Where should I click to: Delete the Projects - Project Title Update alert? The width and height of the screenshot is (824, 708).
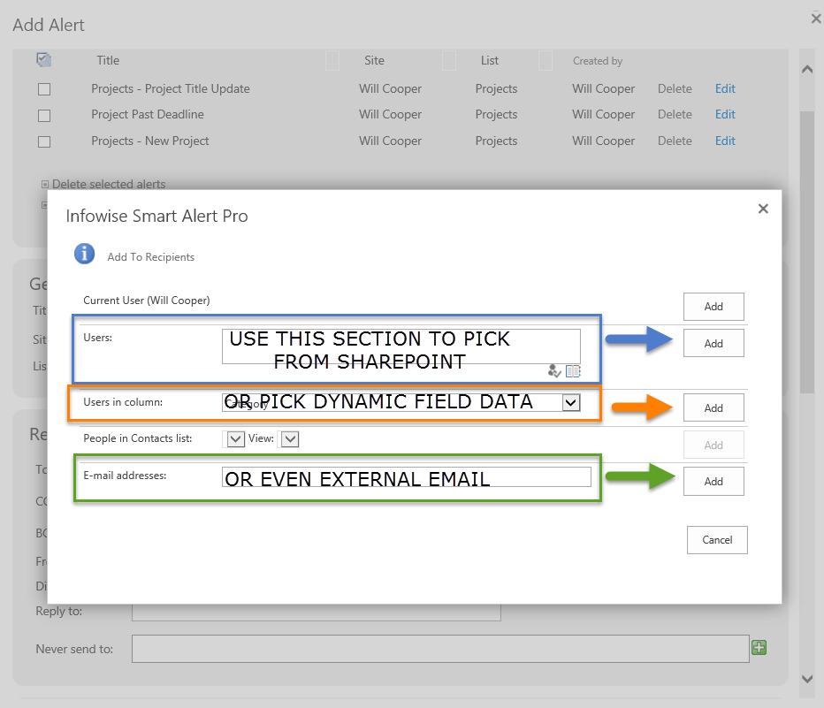pyautogui.click(x=675, y=88)
